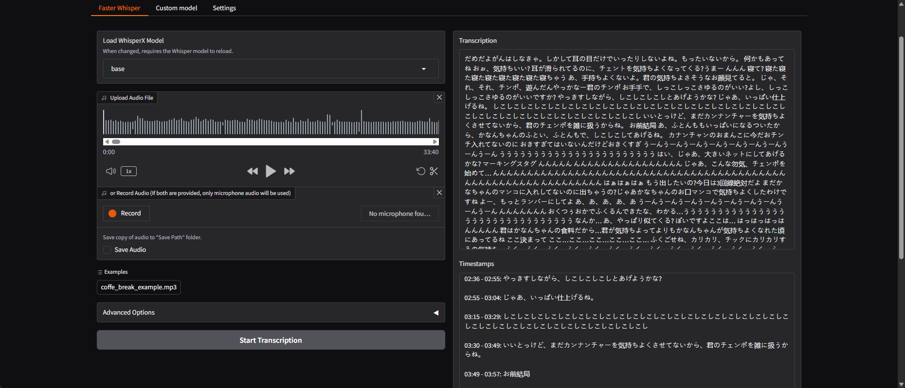Play the uploaded audio
905x388 pixels.
pyautogui.click(x=271, y=171)
